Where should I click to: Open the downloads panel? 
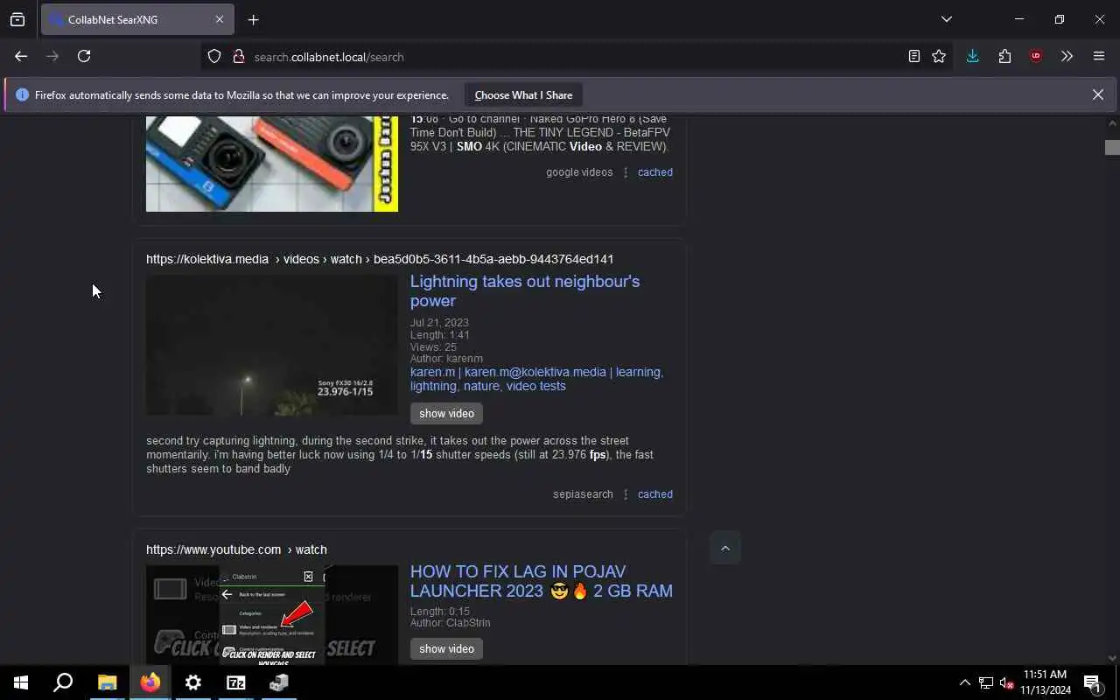972,56
